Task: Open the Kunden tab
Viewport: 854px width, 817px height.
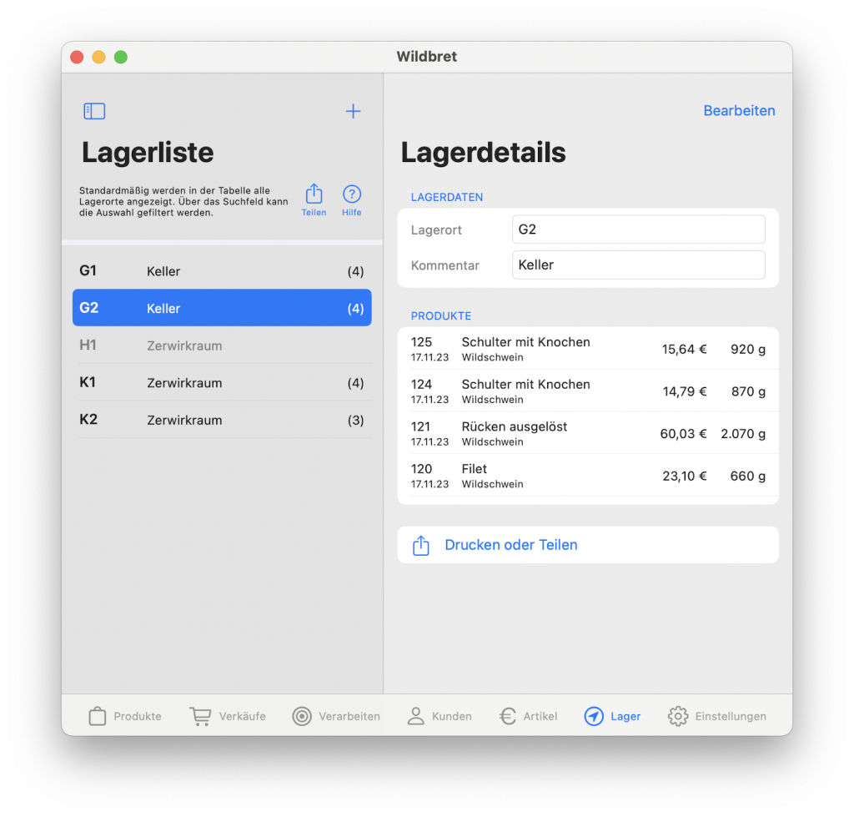Action: [439, 716]
